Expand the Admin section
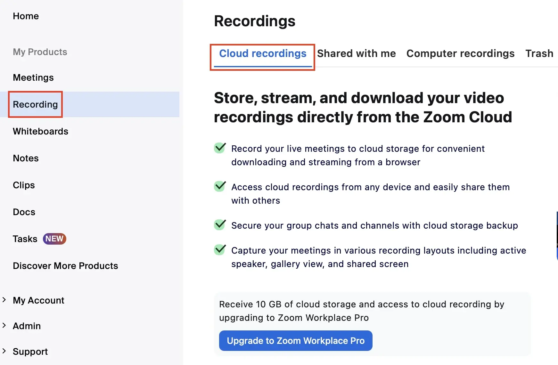558x365 pixels. [x=27, y=326]
